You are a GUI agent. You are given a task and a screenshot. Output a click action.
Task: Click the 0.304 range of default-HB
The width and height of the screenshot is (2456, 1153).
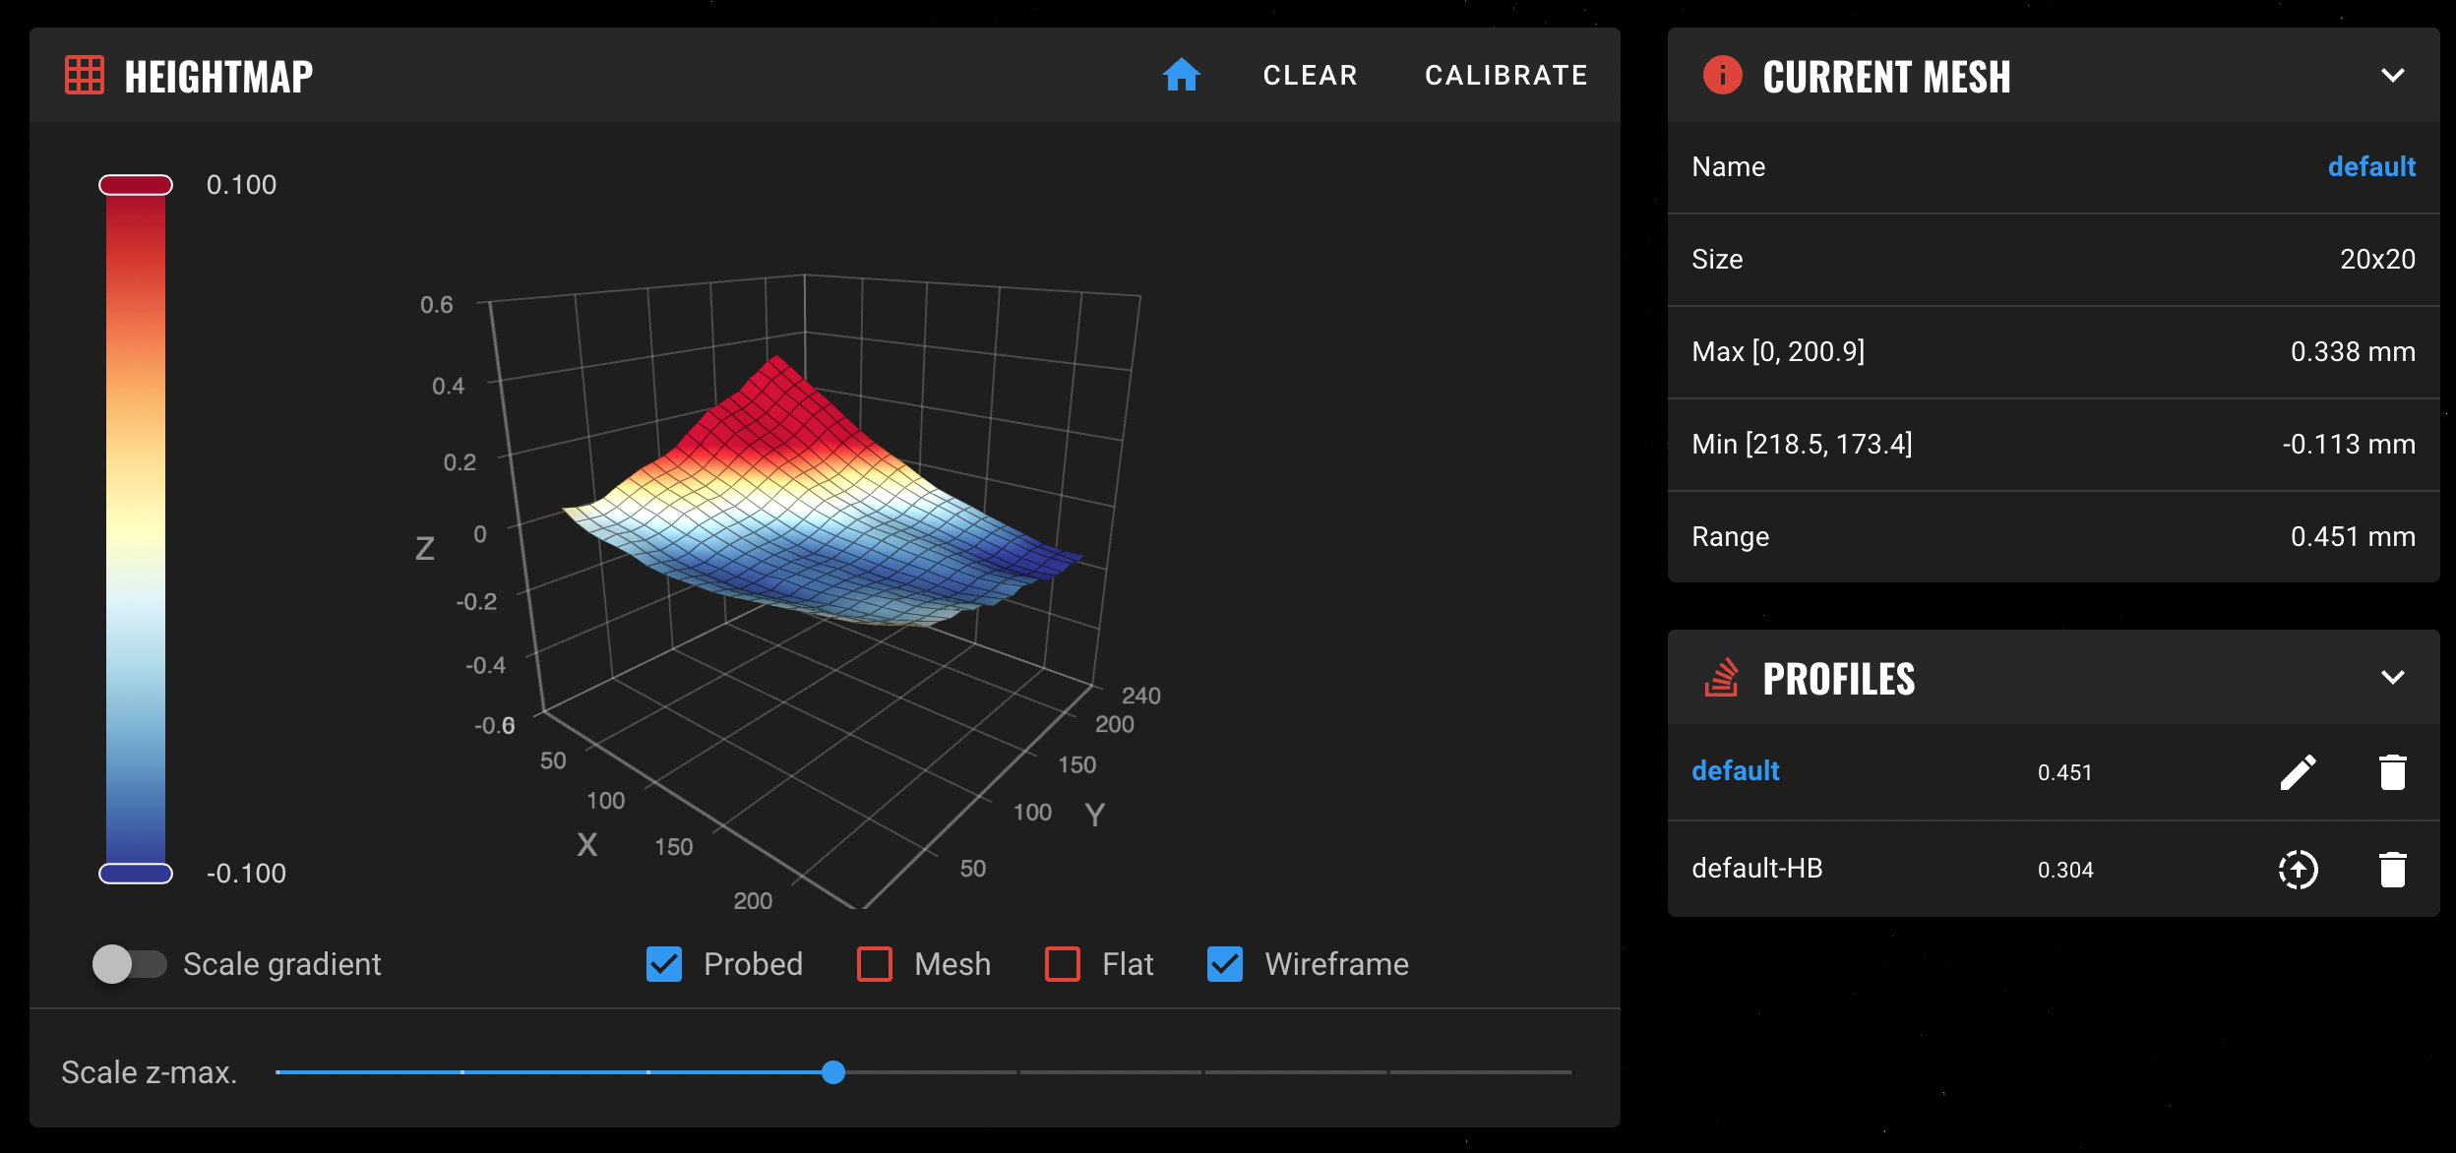(x=2065, y=871)
